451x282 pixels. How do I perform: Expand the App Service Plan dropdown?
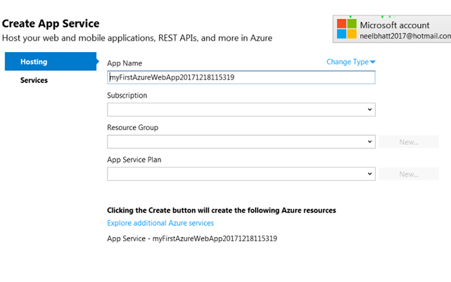coord(241,174)
